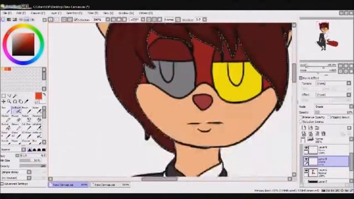Click the canvas horizontal scrollbar thumb

point(159,179)
